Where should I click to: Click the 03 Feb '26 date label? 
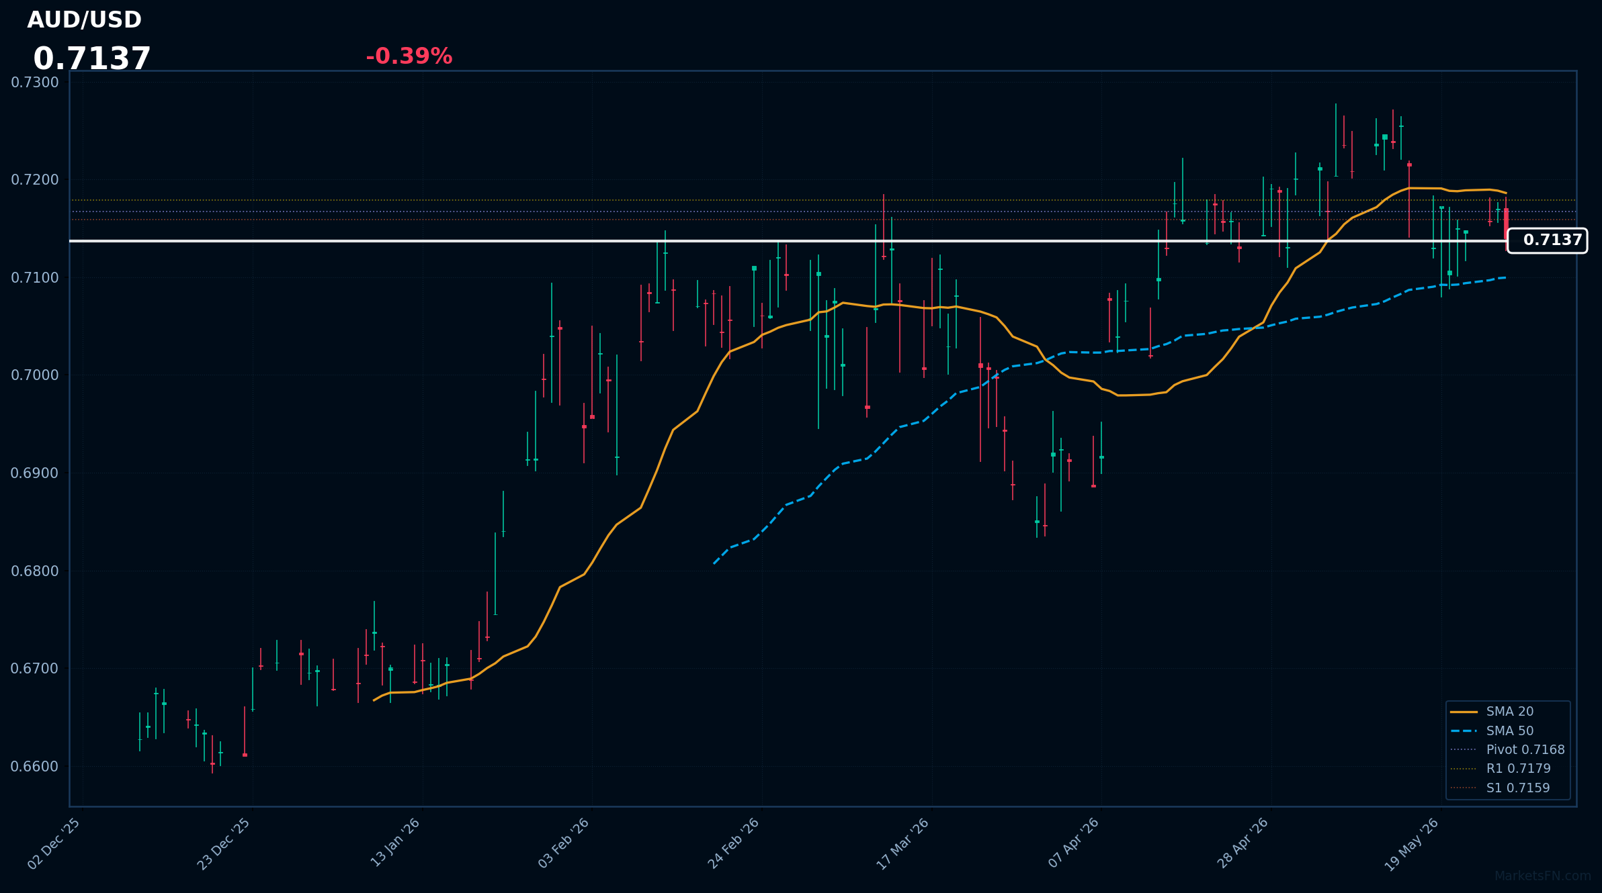tap(564, 844)
